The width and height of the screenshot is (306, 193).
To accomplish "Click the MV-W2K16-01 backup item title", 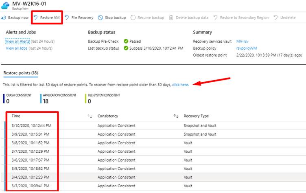I will (x=29, y=4).
